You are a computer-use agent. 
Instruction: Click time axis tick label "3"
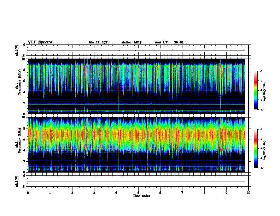pyautogui.click(x=94, y=193)
